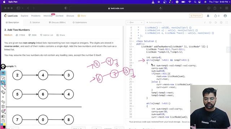Show Safari tab overview
The width and height of the screenshot is (231, 129).
(227, 8)
